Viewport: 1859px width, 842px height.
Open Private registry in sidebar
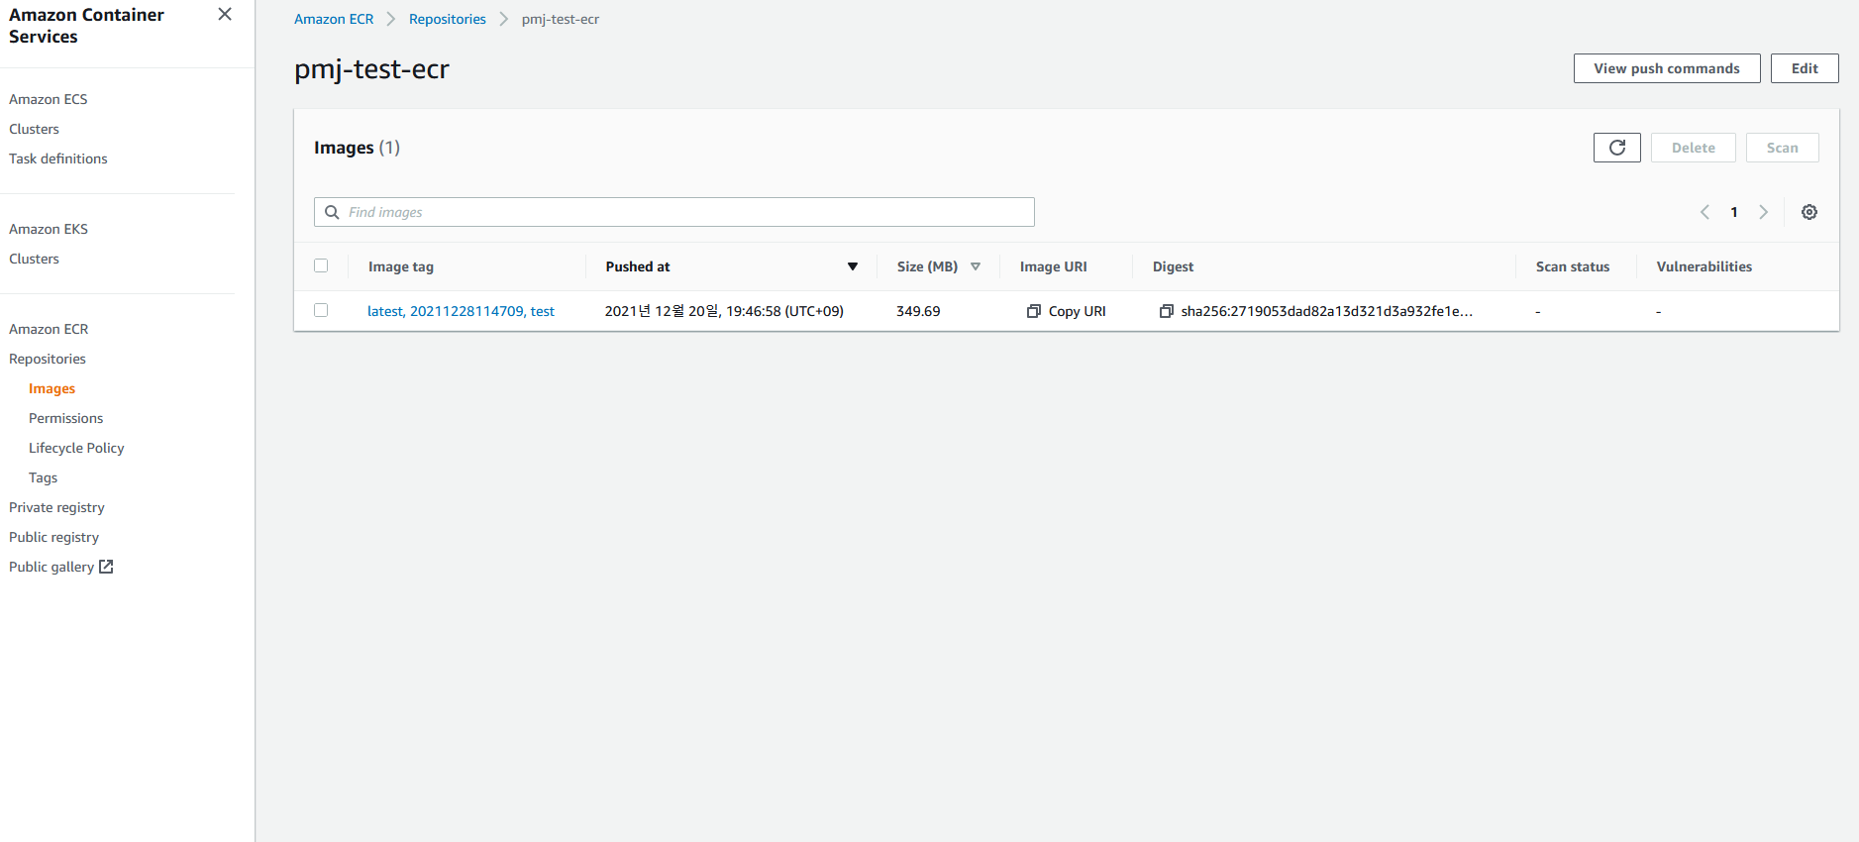tap(56, 507)
